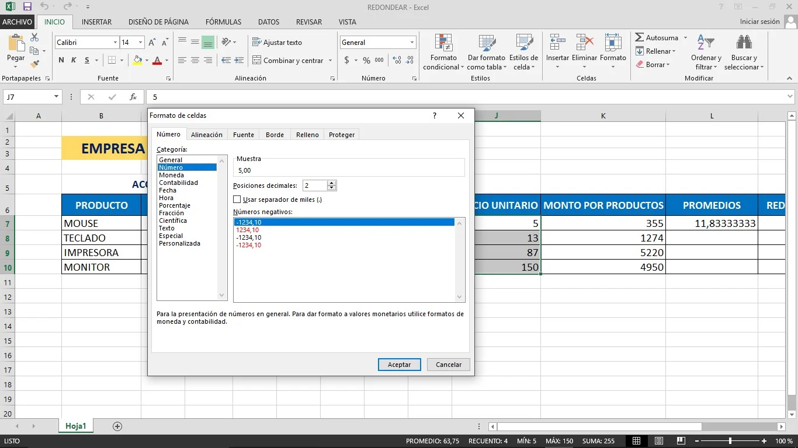Click the fill color paint bucket
The width and height of the screenshot is (798, 448).
coord(137,60)
